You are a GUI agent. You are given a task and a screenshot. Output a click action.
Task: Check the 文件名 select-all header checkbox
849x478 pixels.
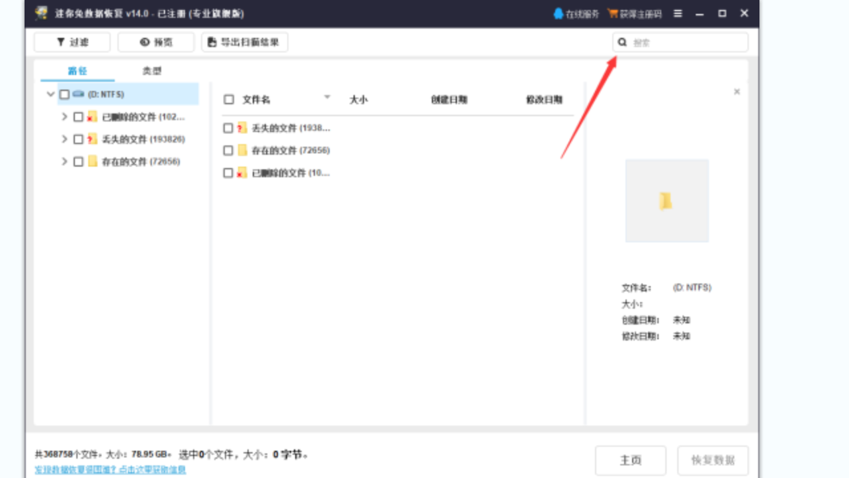click(x=229, y=98)
